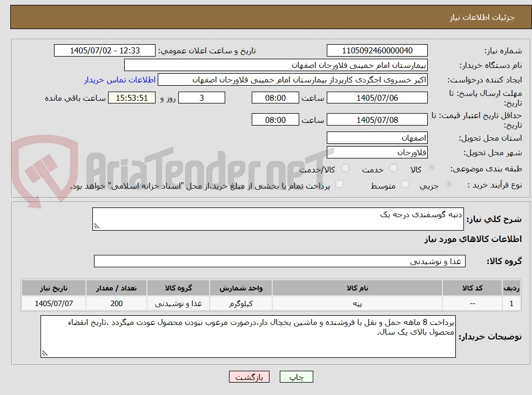Click the جزئیات اطلاعات نیاز header title
Viewport: 532px width, 395px height.
[482, 17]
